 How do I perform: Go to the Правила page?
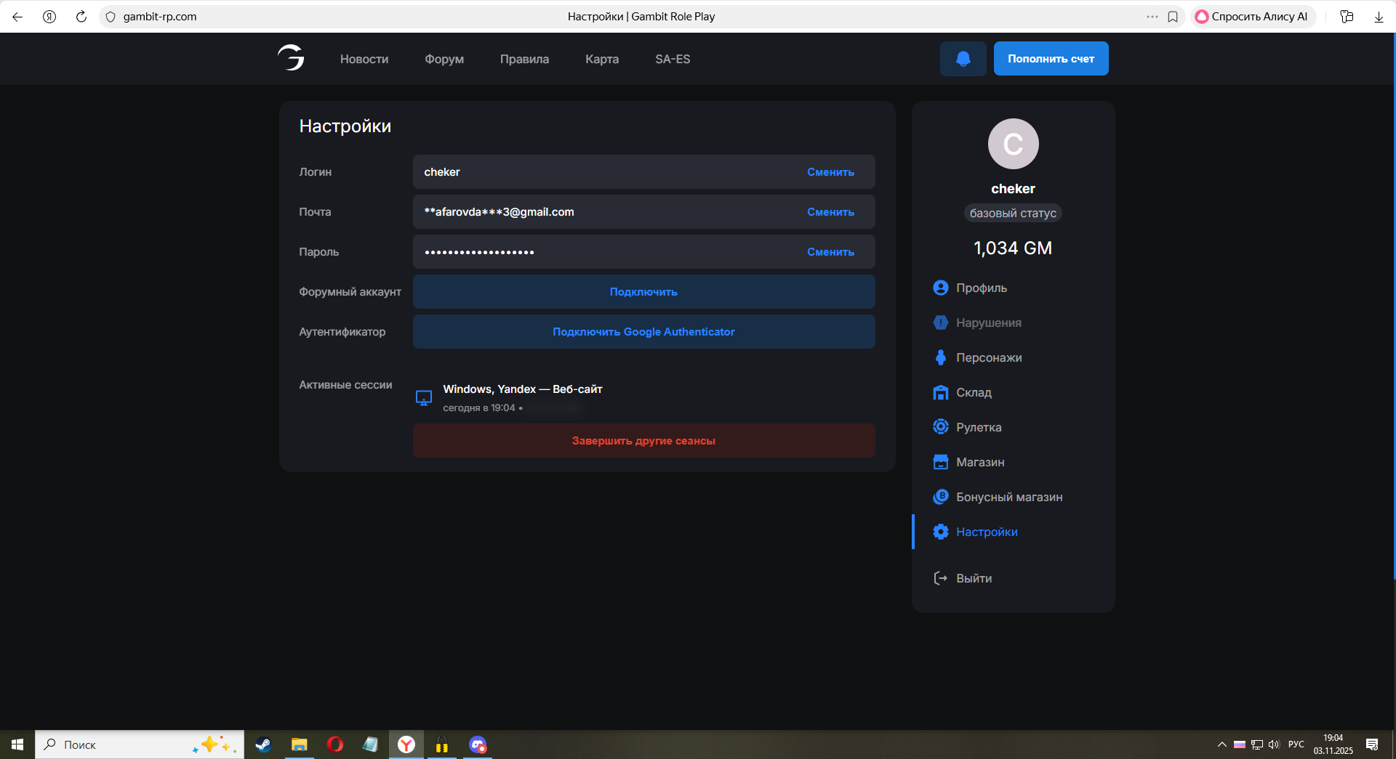tap(524, 59)
